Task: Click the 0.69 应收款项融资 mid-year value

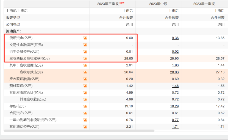Action: tap(175, 79)
